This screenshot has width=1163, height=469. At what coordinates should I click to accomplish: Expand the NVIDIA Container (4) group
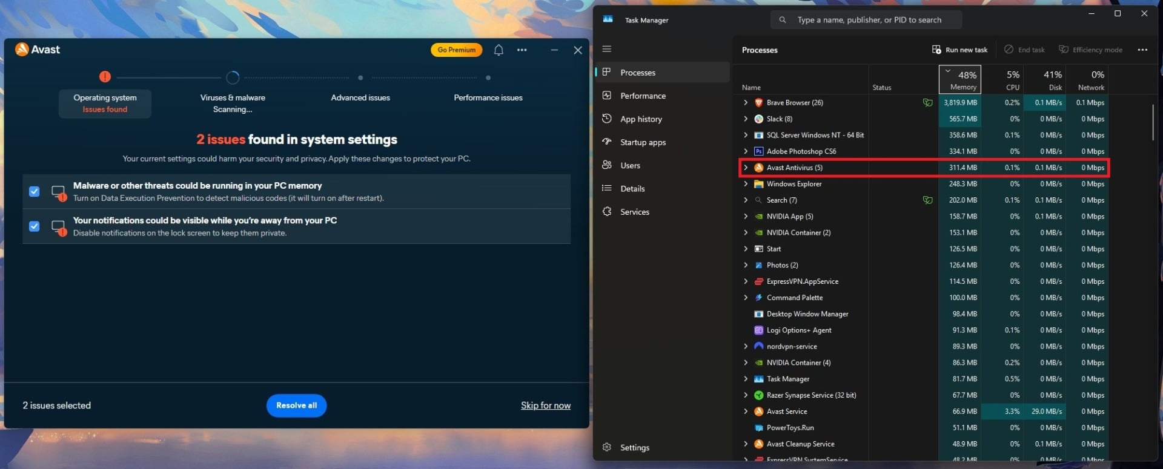[746, 362]
